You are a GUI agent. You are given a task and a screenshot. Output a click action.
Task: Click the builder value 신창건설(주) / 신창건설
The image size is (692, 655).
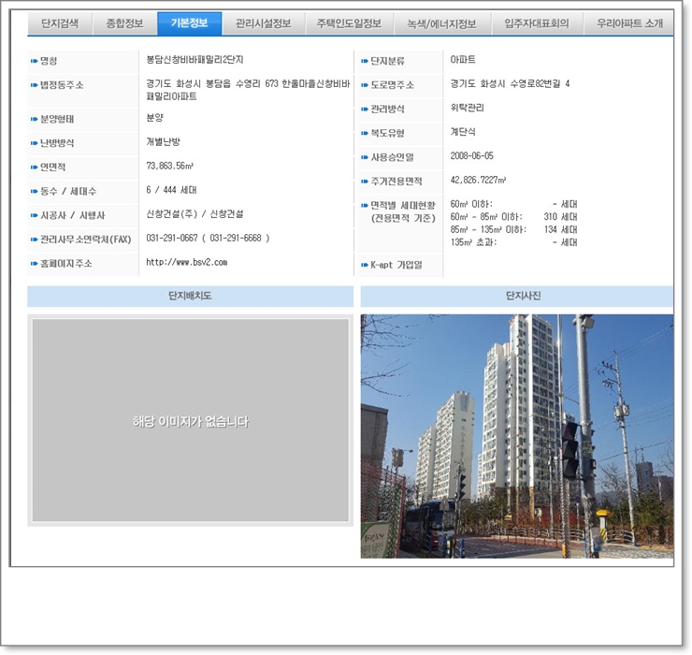[195, 214]
